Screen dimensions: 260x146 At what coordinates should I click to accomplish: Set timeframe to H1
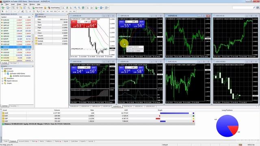tap(59, 11)
